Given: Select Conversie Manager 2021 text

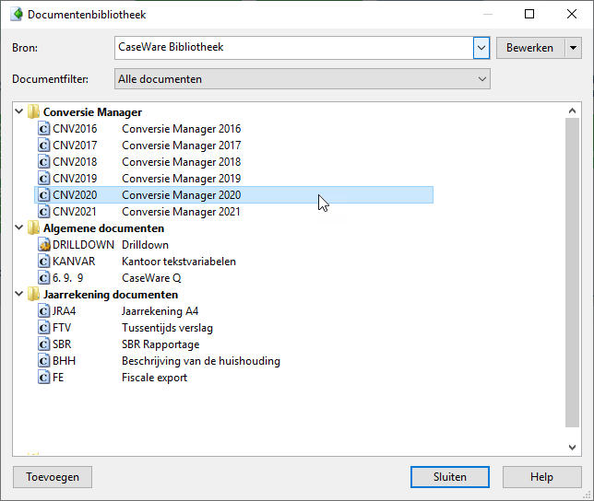Looking at the screenshot, I should [x=181, y=212].
